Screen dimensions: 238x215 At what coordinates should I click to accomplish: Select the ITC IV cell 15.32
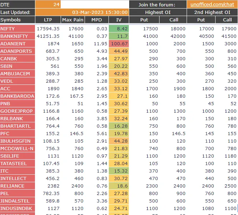[118, 171]
